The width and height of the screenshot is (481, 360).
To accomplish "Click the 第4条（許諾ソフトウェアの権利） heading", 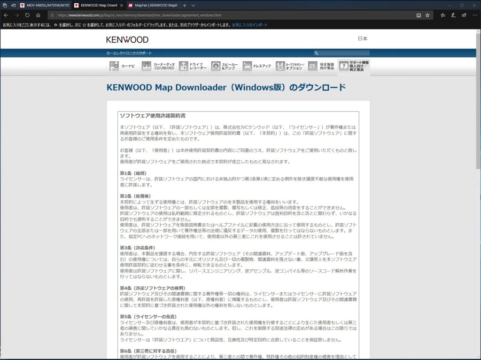I will tap(153, 288).
